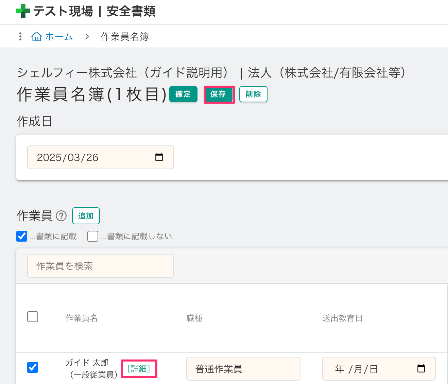Open [詳細] details for ガイド 太郎
The image size is (448, 384).
(x=139, y=369)
